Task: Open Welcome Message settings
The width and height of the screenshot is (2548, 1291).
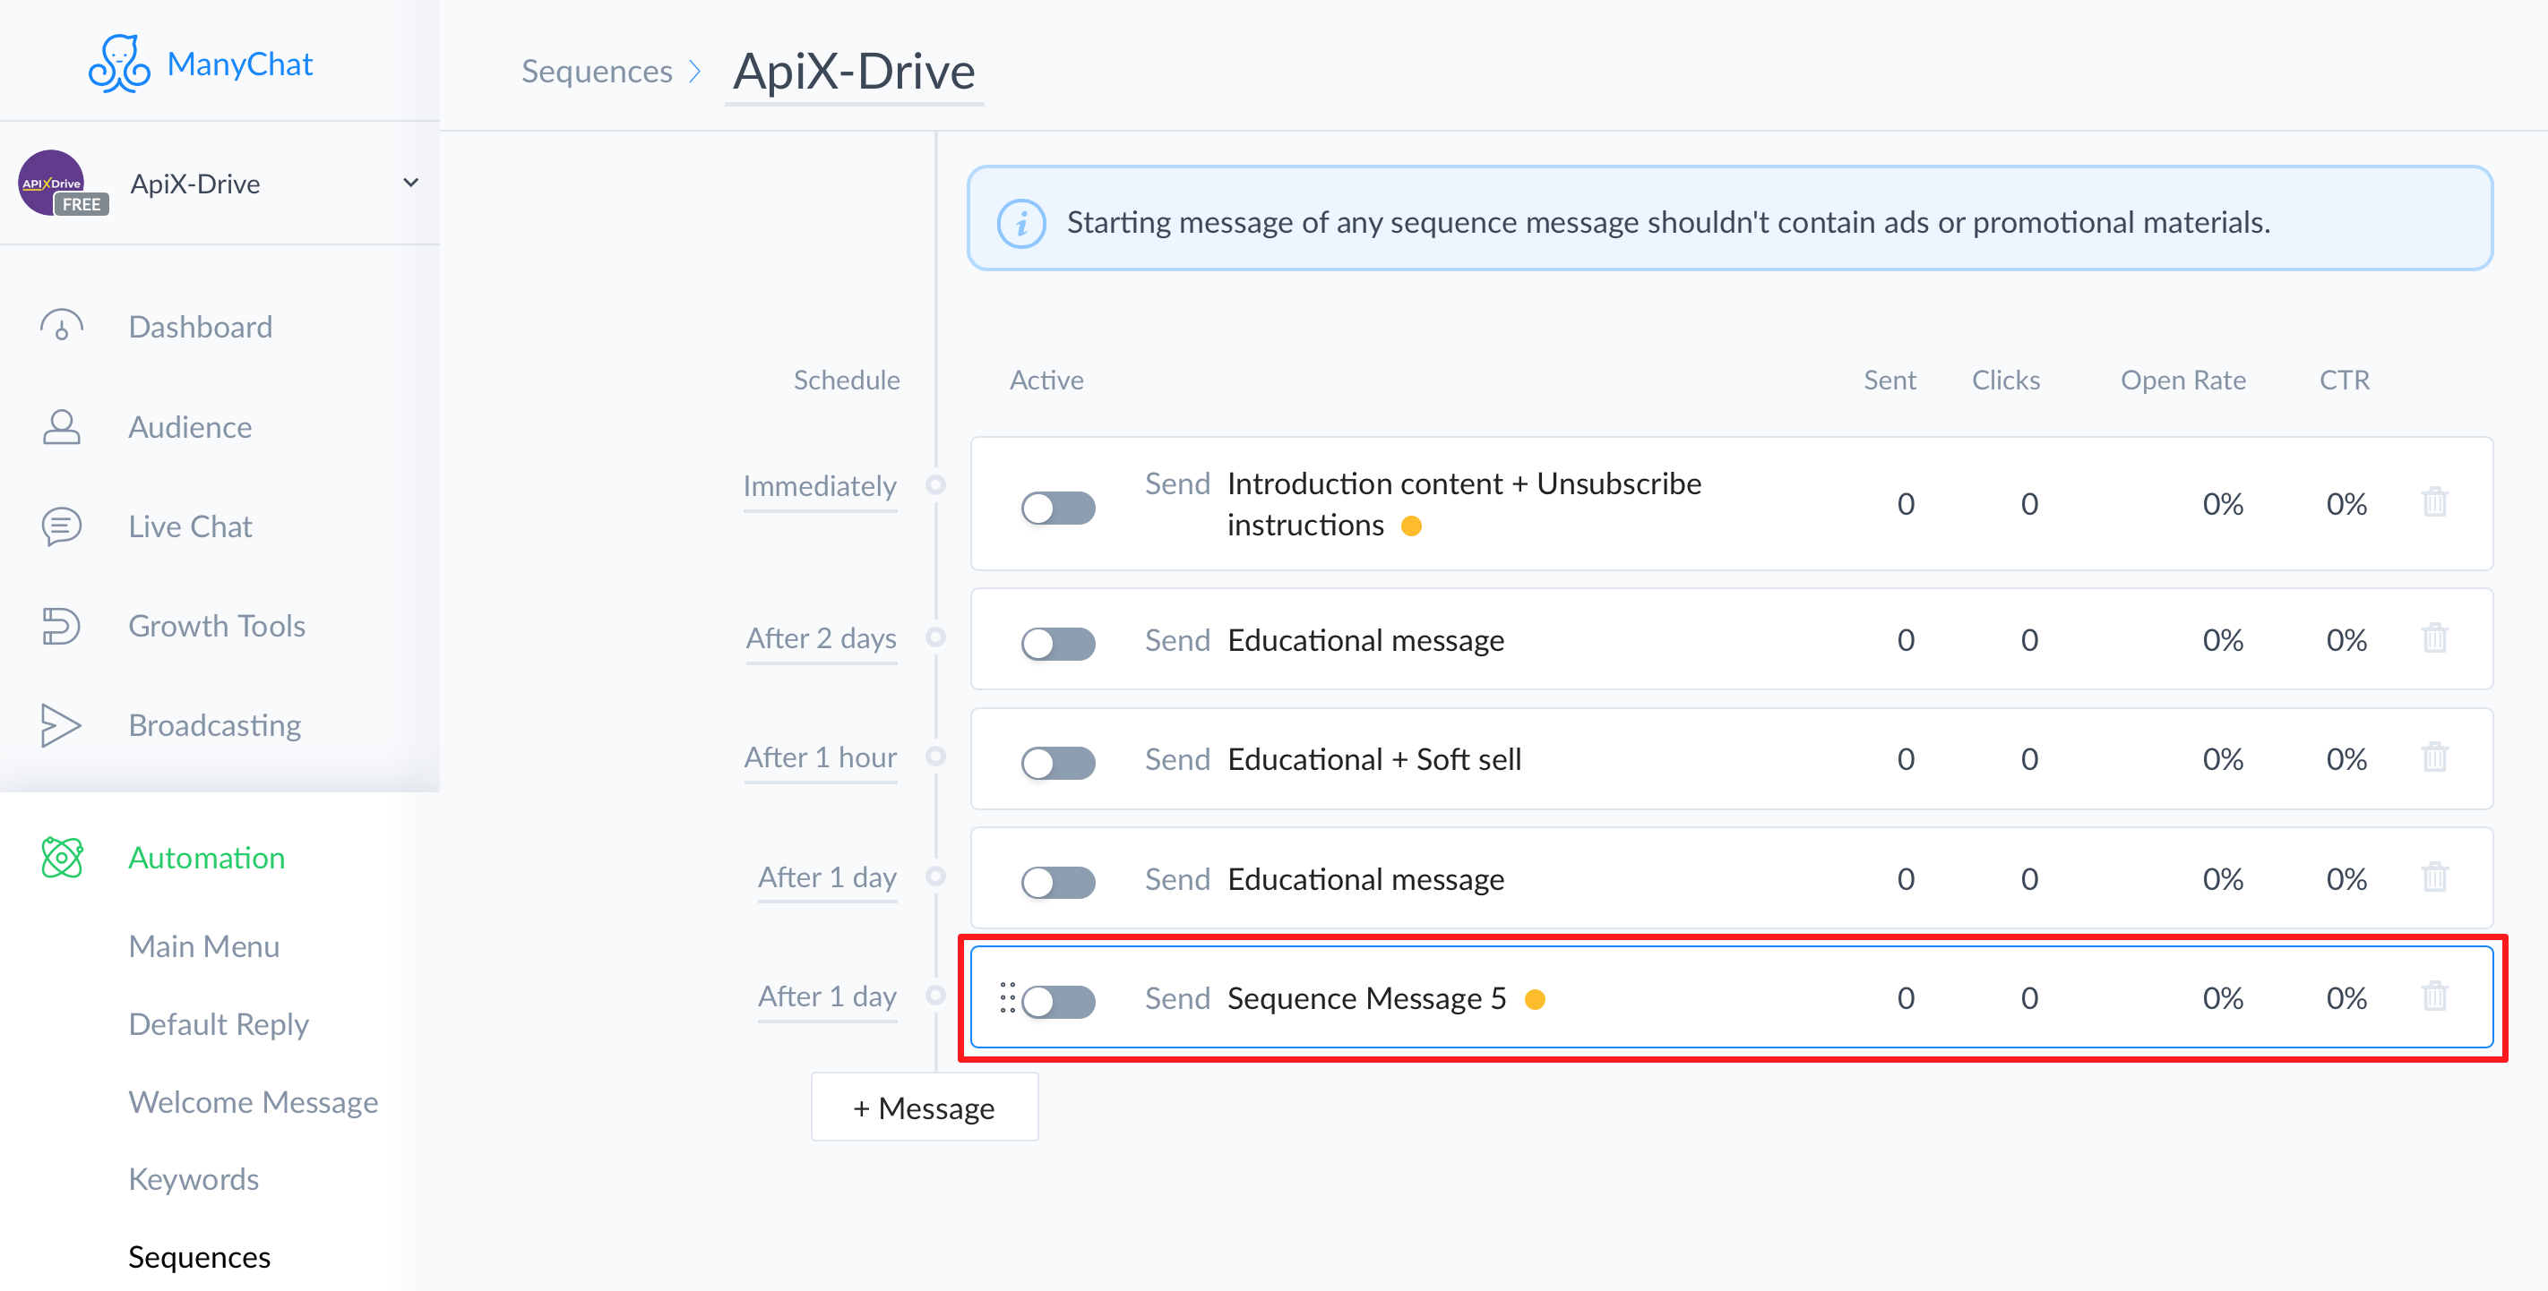Action: [254, 1101]
